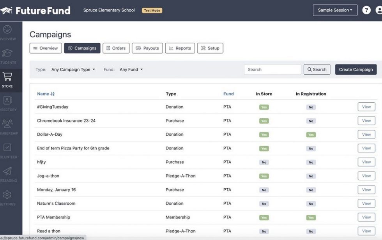Click the Store shopping-cart sidebar icon
This screenshot has height=240, width=382.
pos(7,77)
